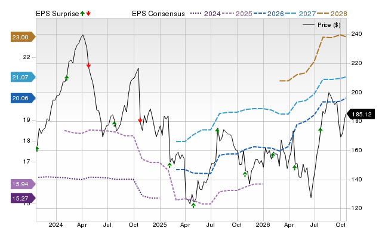The width and height of the screenshot is (382, 228).
Task: Click the 120 label on the price axis
Action: point(357,208)
